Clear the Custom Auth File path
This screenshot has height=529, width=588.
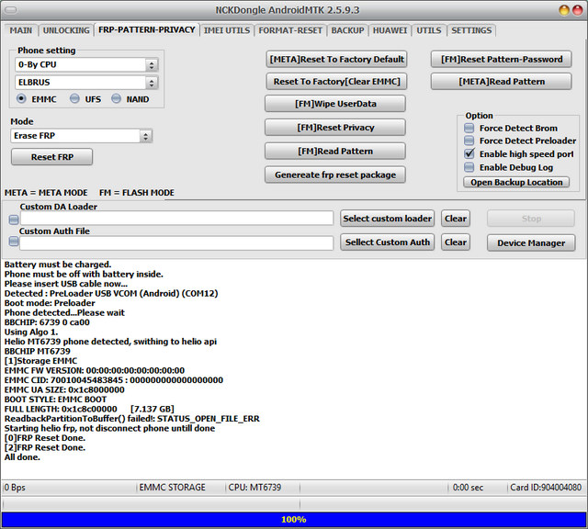coord(456,242)
